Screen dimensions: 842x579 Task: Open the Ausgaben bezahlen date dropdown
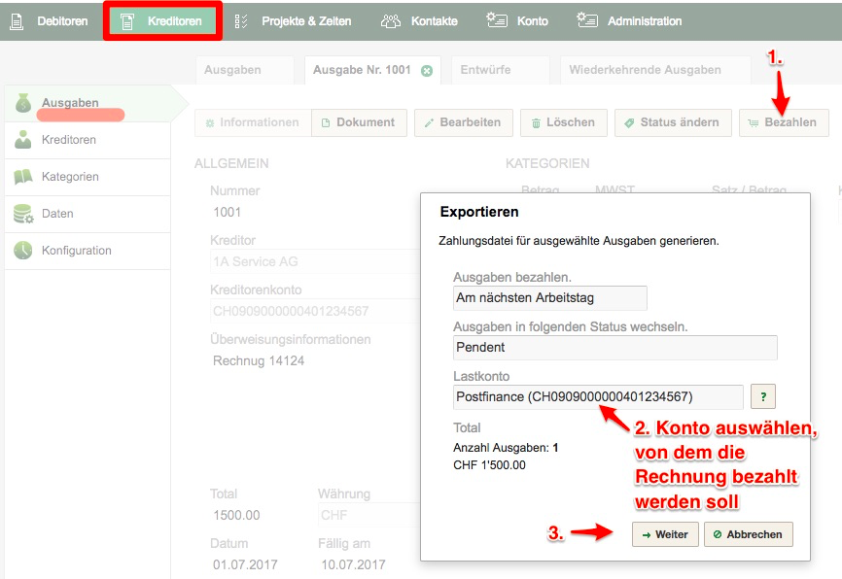[x=549, y=298]
